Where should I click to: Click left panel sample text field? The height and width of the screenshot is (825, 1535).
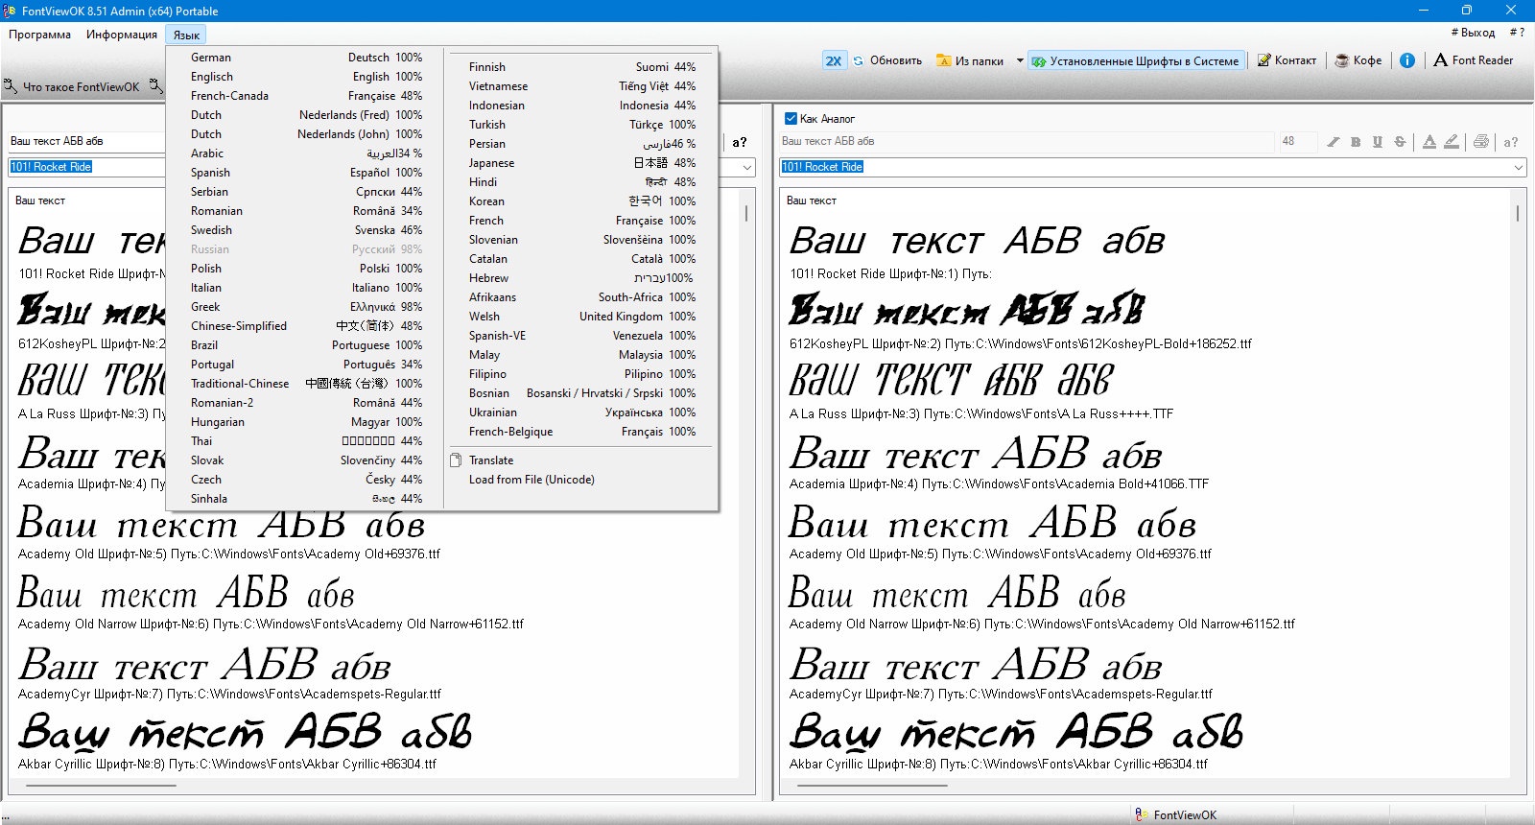click(86, 141)
